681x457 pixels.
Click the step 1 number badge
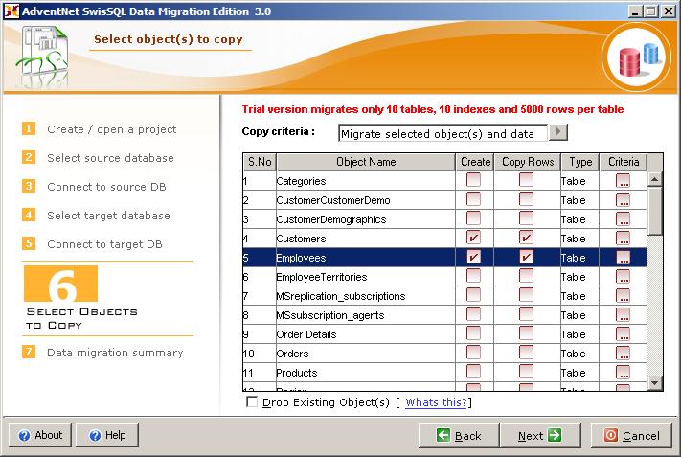point(29,128)
